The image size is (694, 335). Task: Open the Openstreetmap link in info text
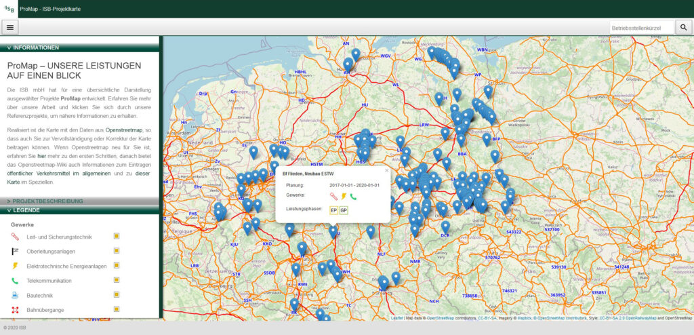(123, 129)
